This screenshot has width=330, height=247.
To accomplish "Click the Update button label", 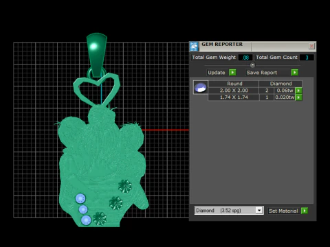I will point(217,73).
